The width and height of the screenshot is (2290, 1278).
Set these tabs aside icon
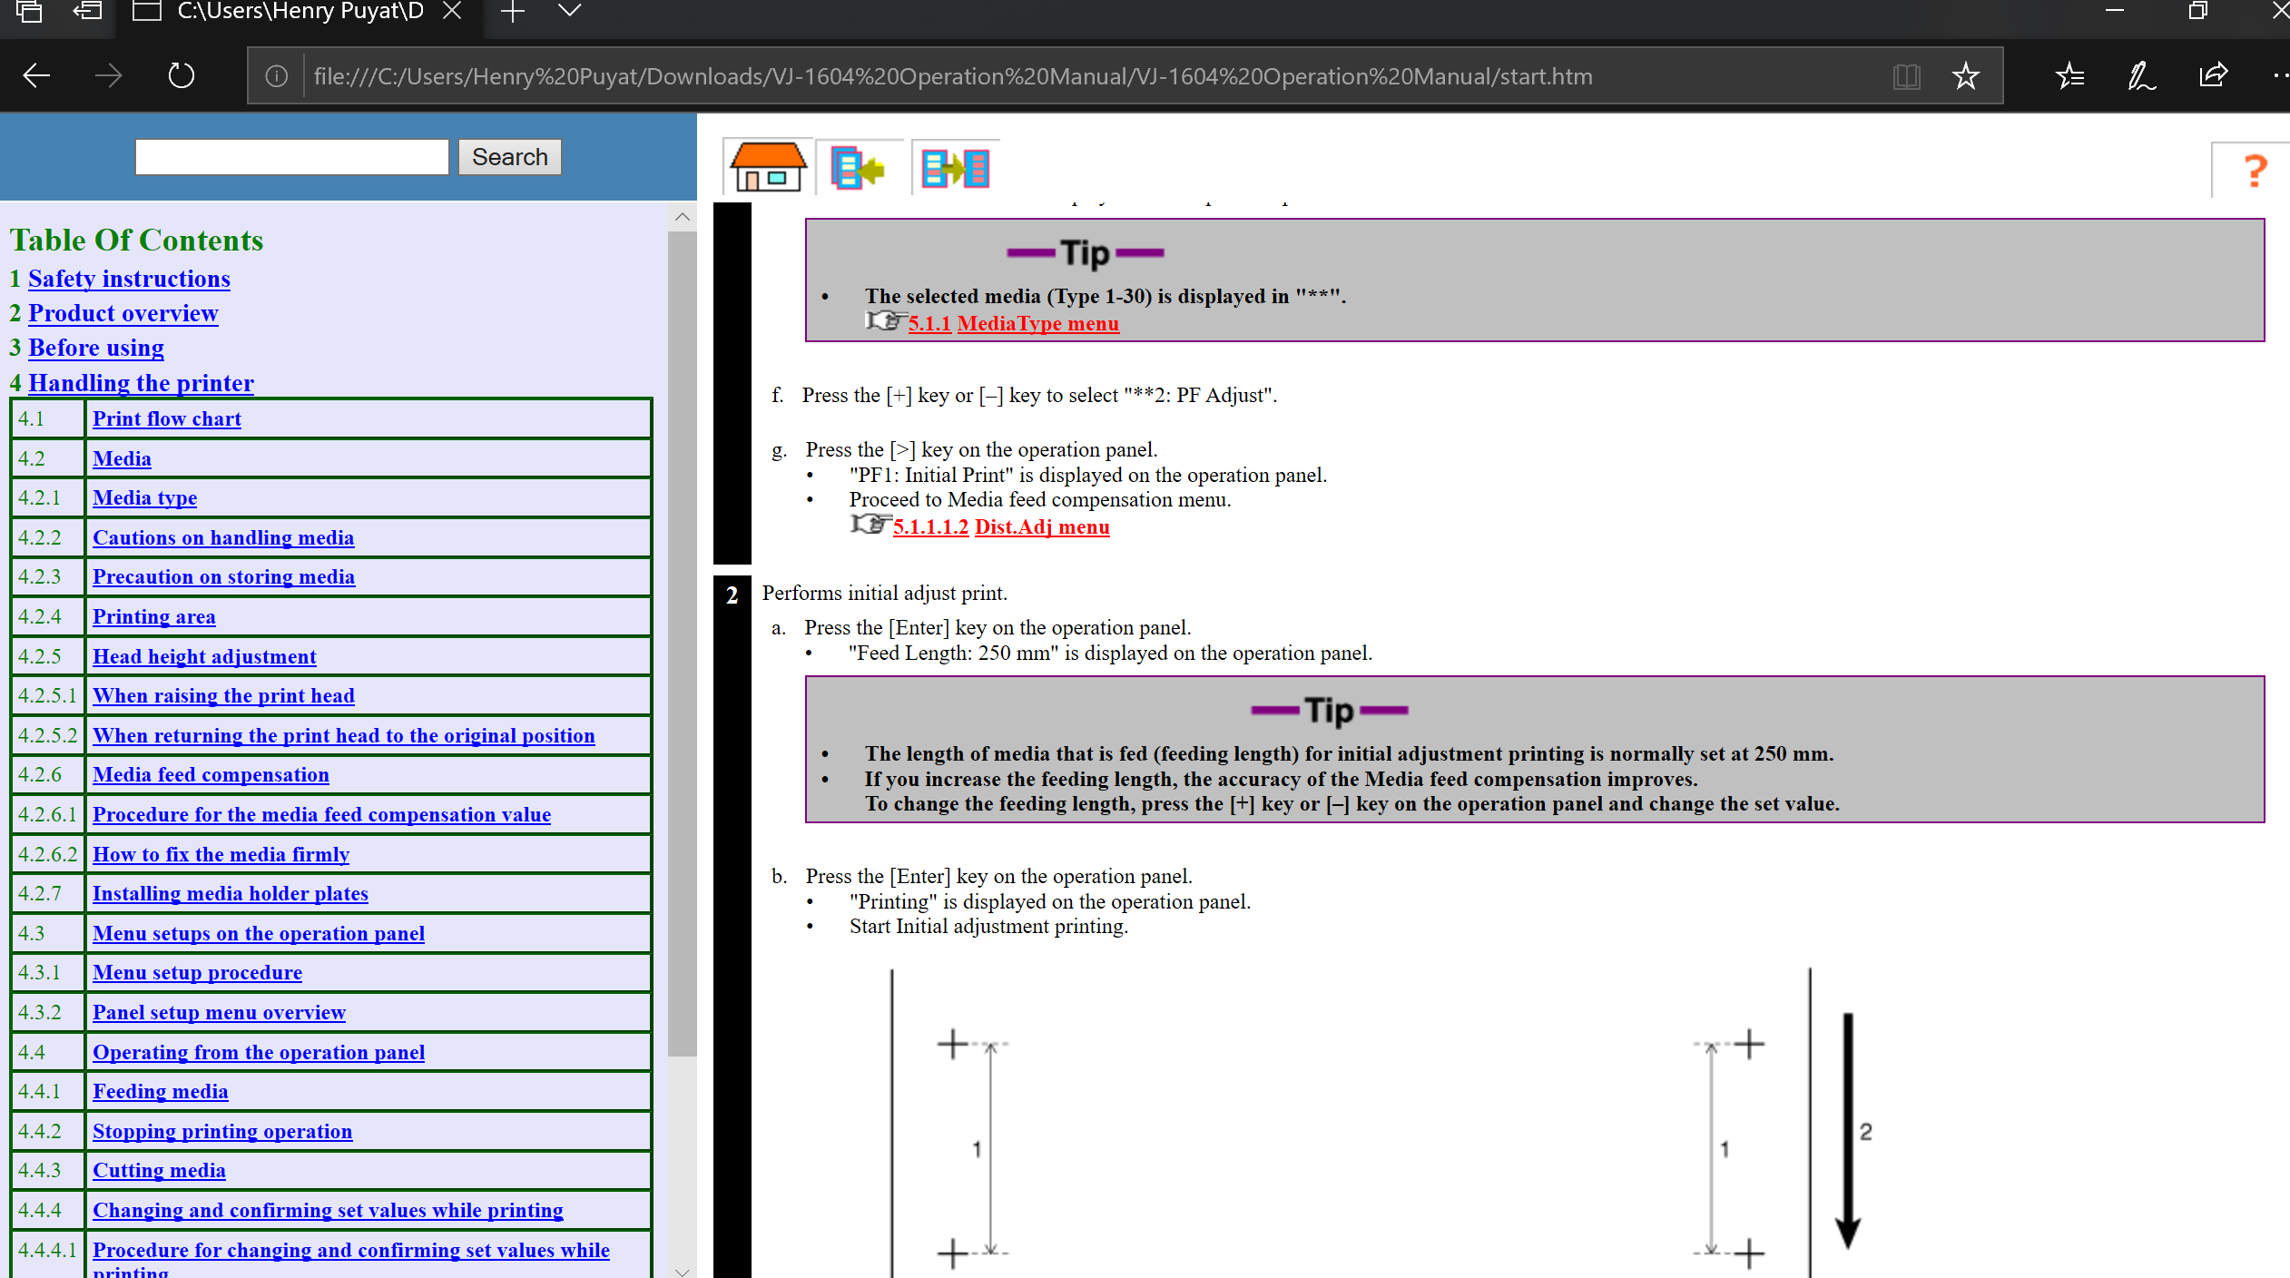pos(87,11)
